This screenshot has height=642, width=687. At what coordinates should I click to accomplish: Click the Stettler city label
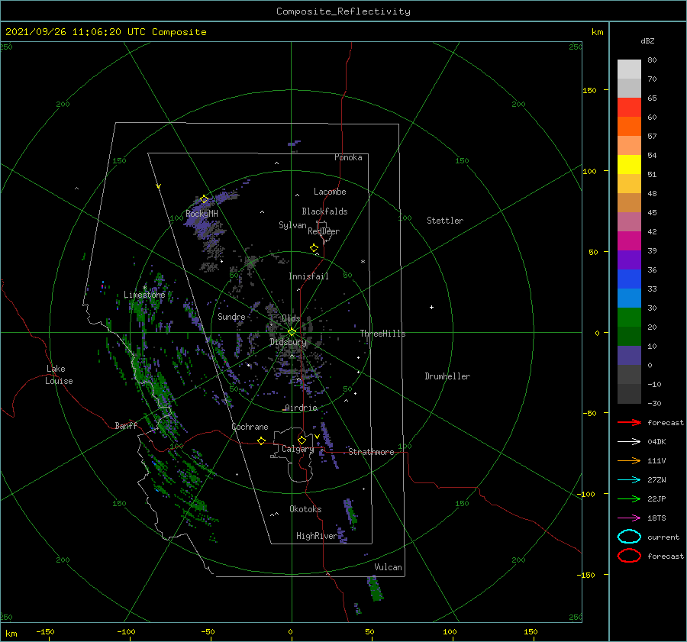445,221
